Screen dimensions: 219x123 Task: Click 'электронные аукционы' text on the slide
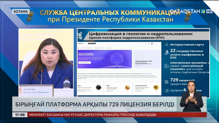pos(189,63)
